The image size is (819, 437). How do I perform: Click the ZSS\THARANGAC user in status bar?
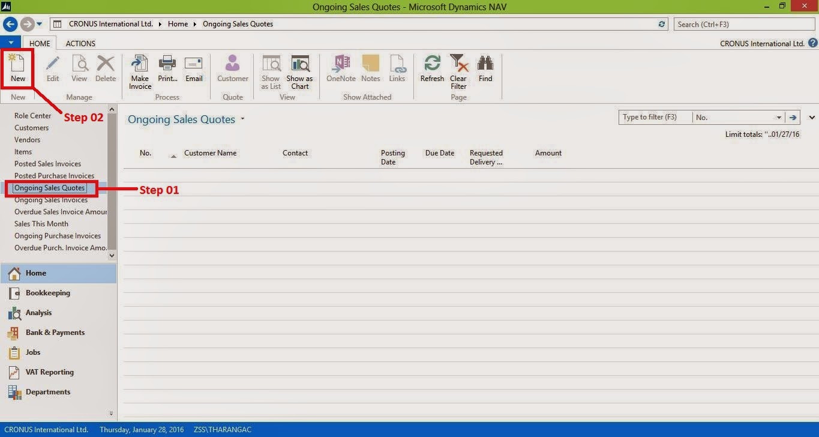pos(223,430)
